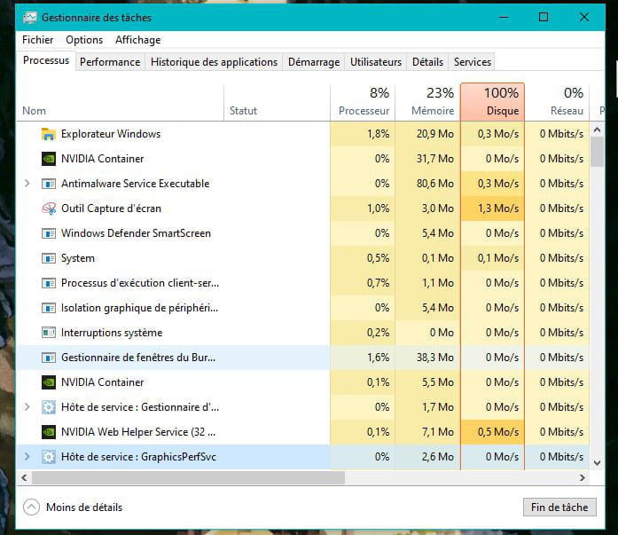Sort by the Nom column header
The height and width of the screenshot is (535, 618).
point(121,103)
